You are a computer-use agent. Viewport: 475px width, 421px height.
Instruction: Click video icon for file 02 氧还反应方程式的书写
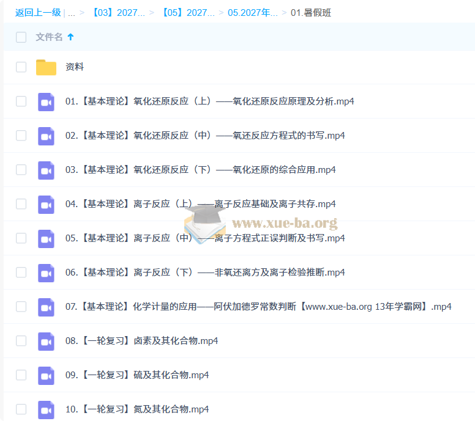(46, 136)
